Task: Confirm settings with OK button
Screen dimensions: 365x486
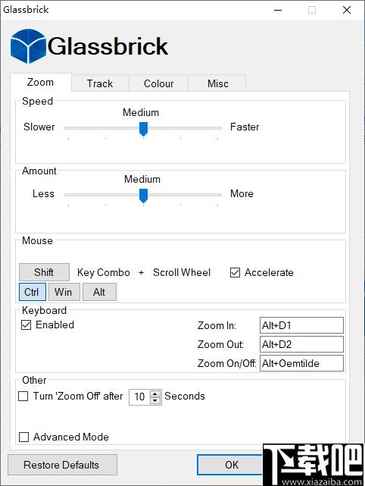Action: tap(232, 465)
